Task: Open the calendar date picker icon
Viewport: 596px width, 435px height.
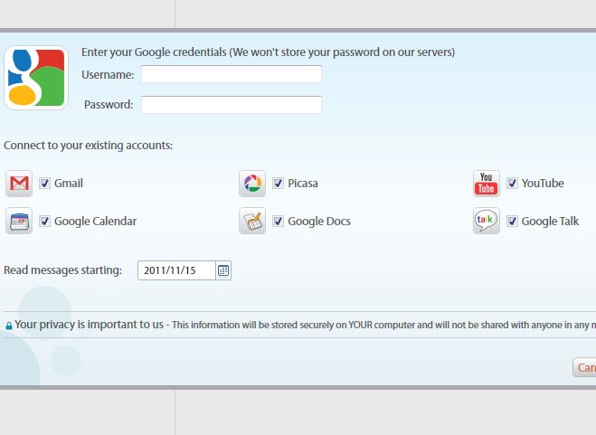Action: pos(223,270)
